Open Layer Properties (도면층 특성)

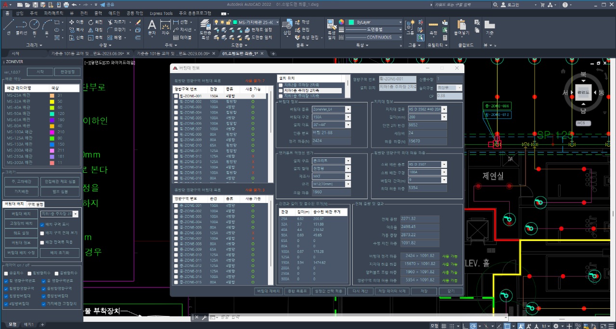point(205,29)
